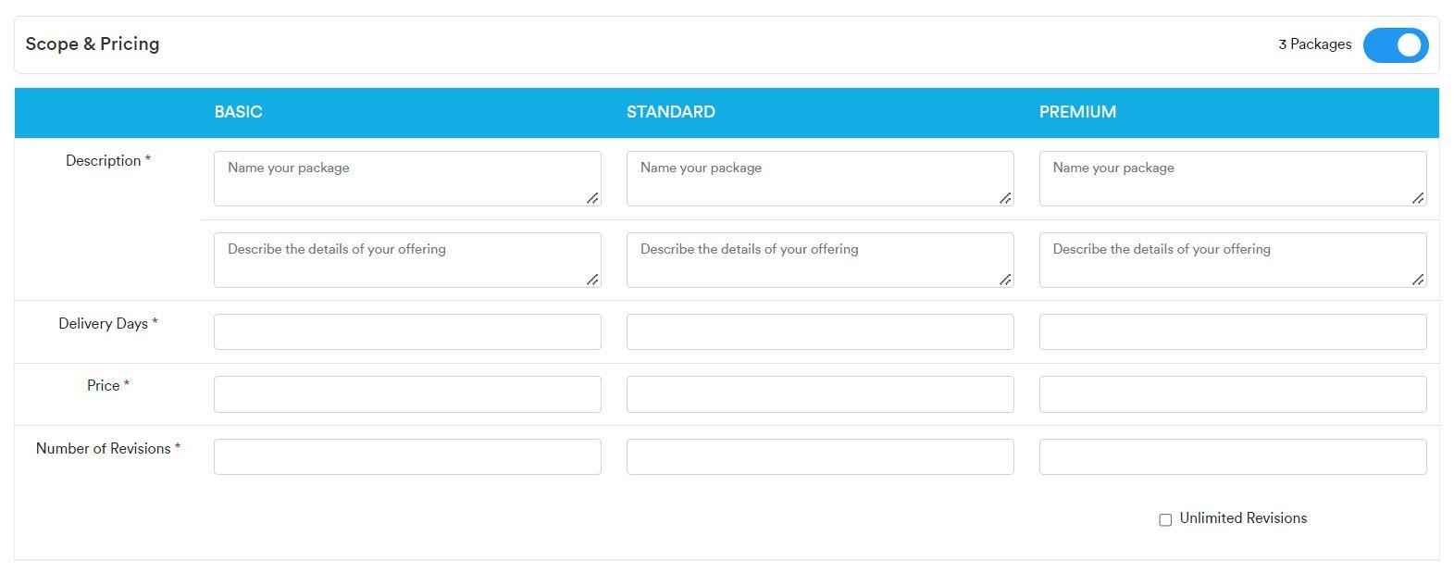Click the Scope & Pricing heading
Viewport: 1454px width, 573px height.
(93, 44)
